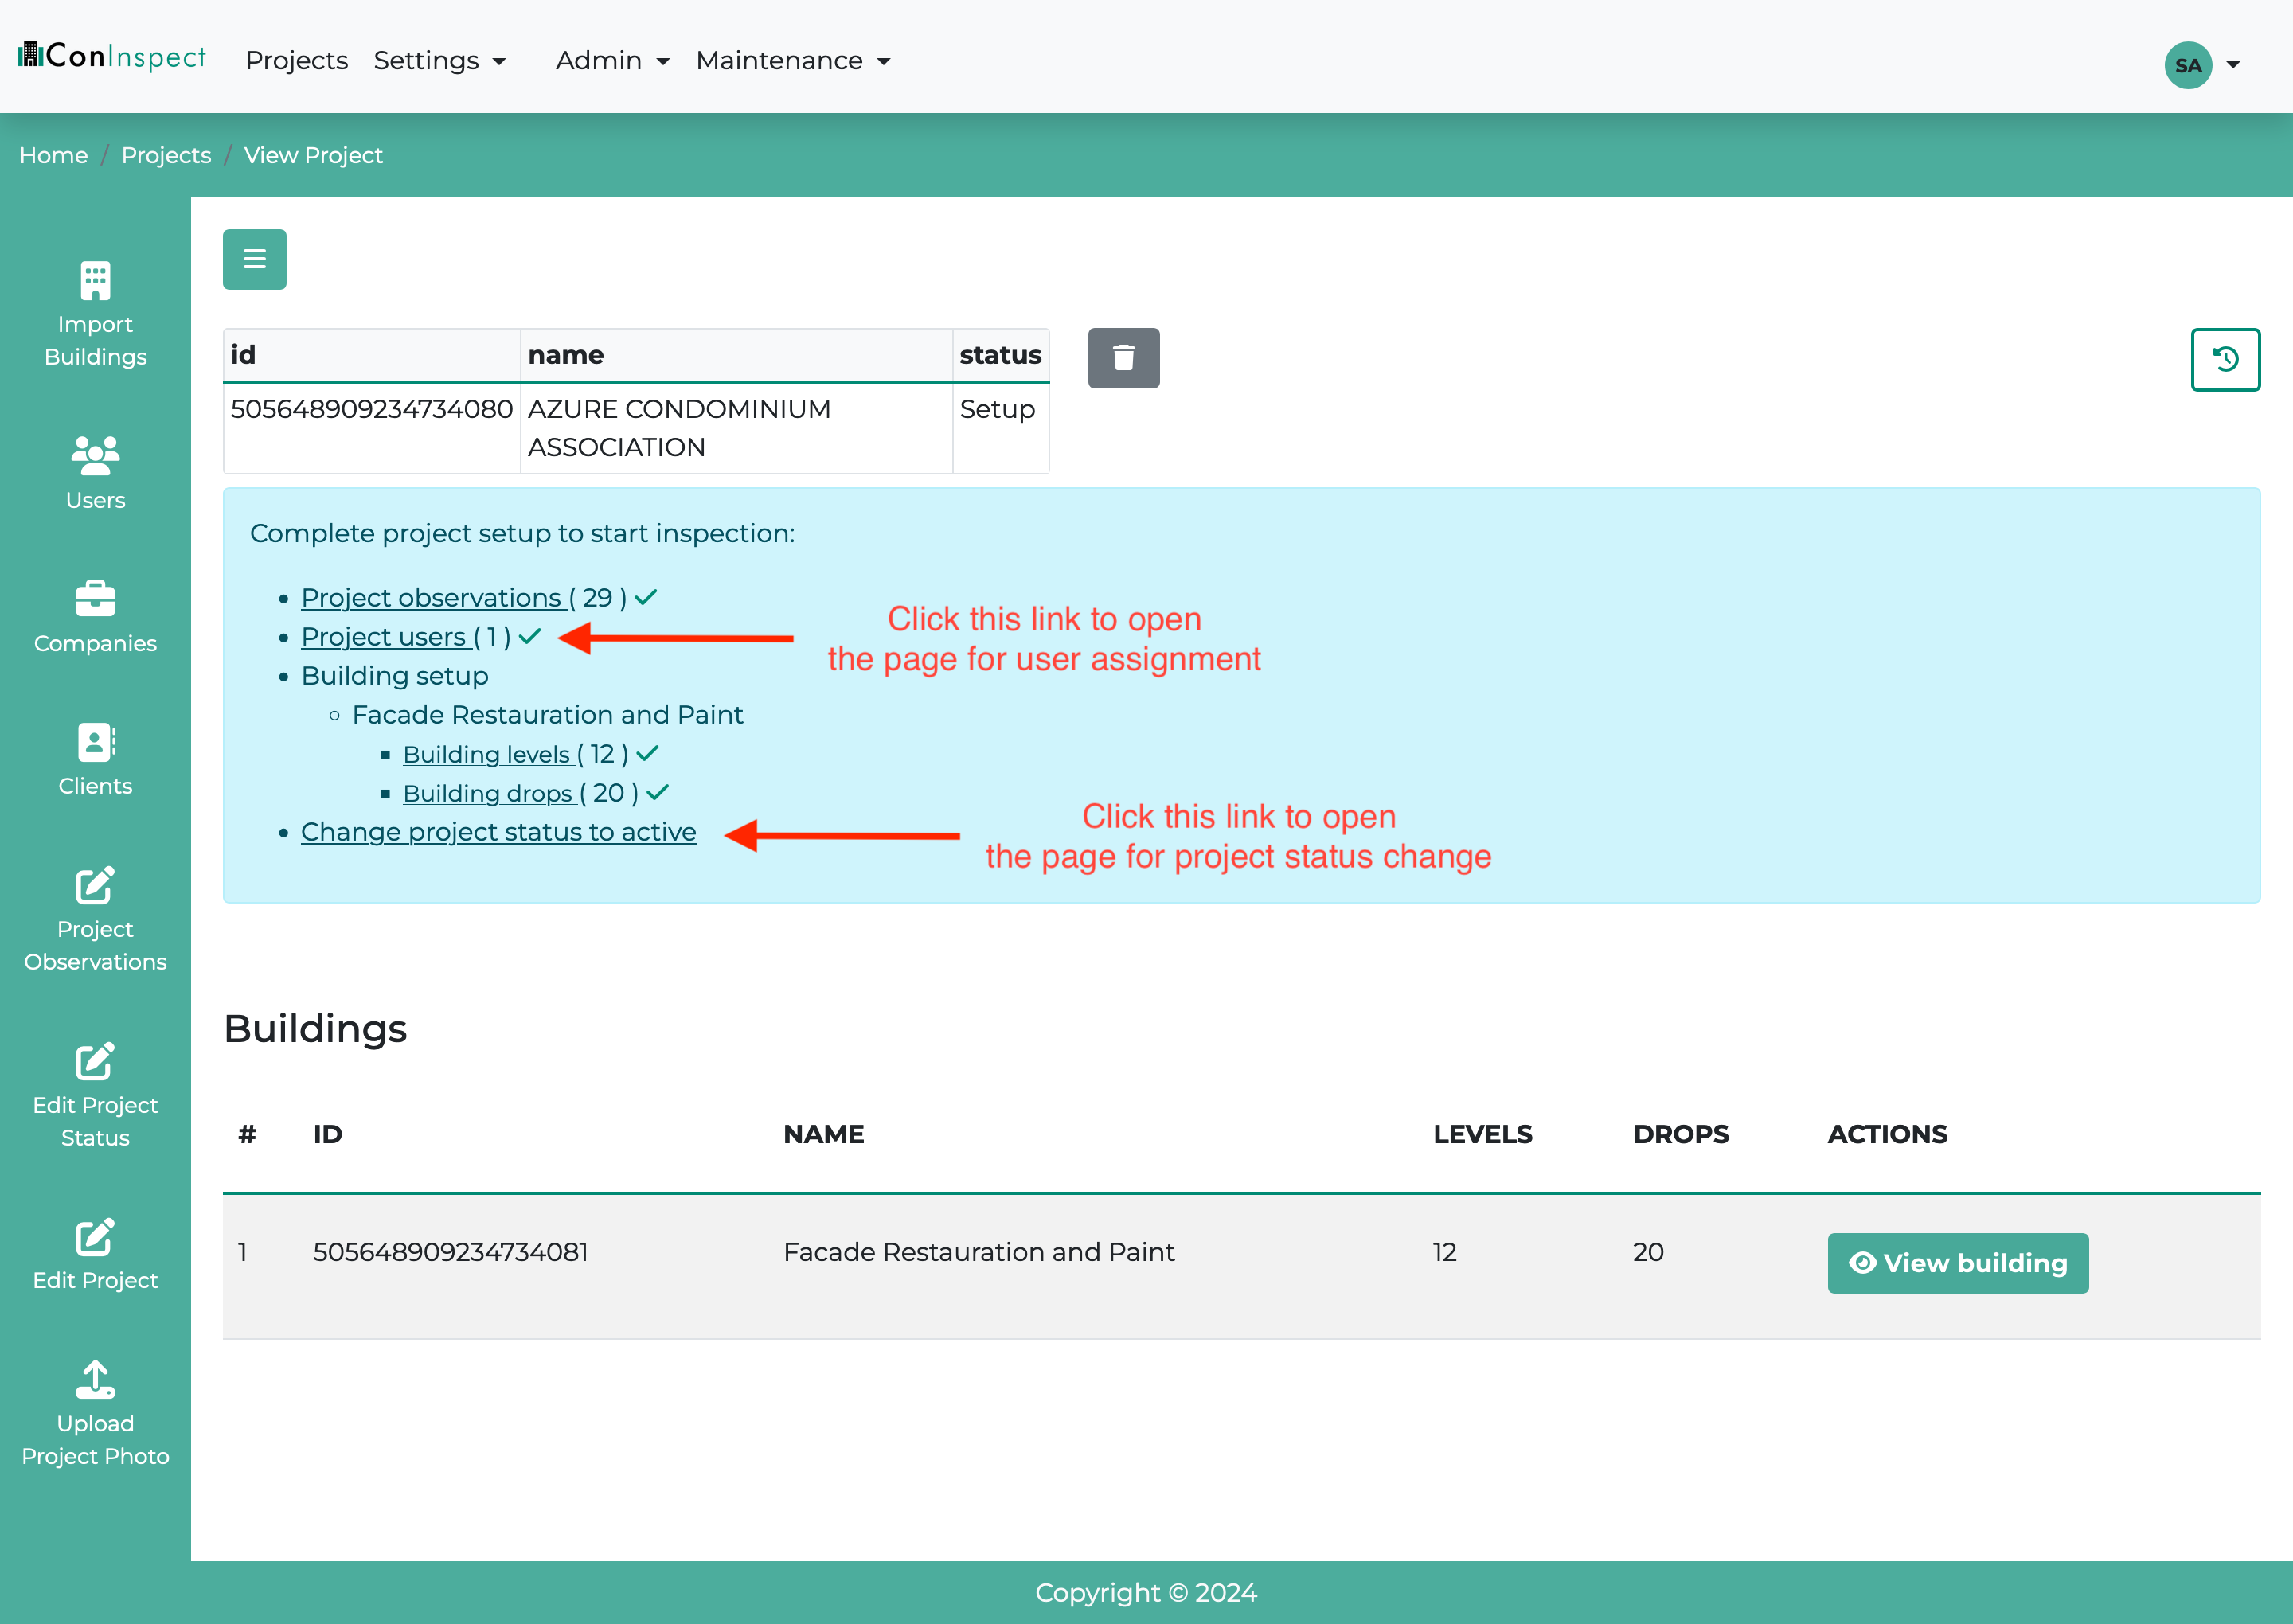Click the levels value 12 in Buildings row
The height and width of the screenshot is (1624, 2293).
1444,1252
